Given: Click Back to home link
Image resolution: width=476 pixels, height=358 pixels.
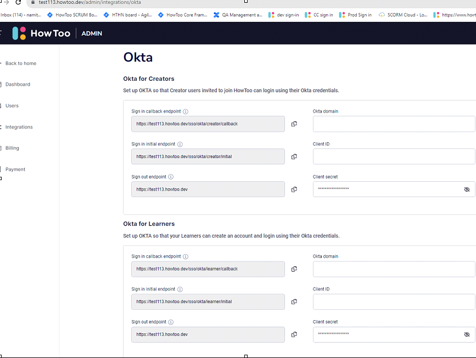Looking at the screenshot, I should pyautogui.click(x=20, y=64).
